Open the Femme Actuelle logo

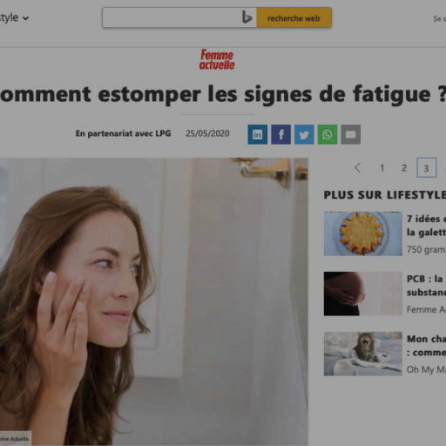[x=217, y=59]
